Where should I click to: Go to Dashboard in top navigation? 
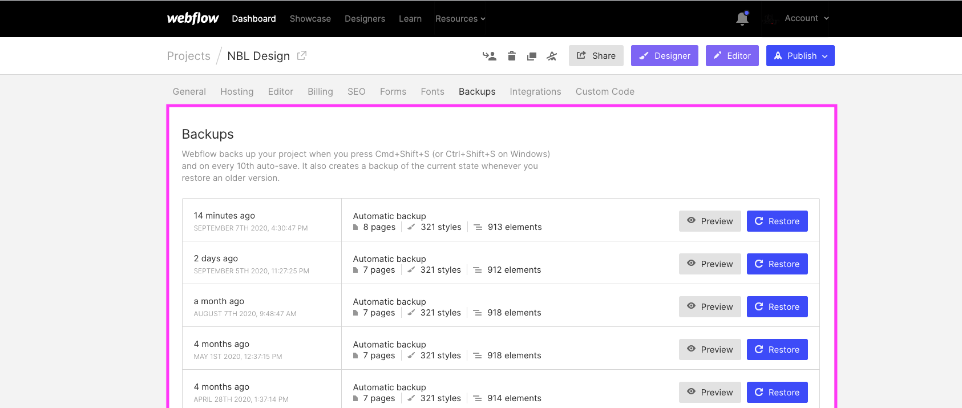[254, 19]
